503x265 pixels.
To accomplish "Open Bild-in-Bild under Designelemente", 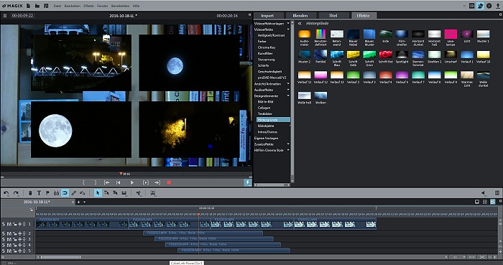I will pyautogui.click(x=265, y=101).
